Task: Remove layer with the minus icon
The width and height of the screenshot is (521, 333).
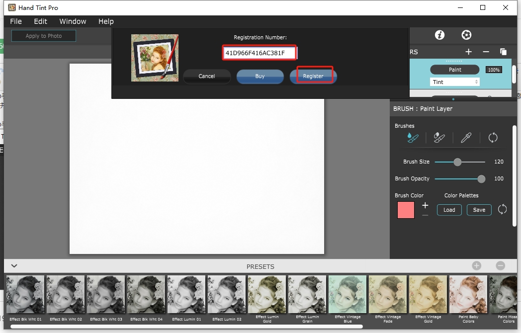Action: pyautogui.click(x=486, y=52)
